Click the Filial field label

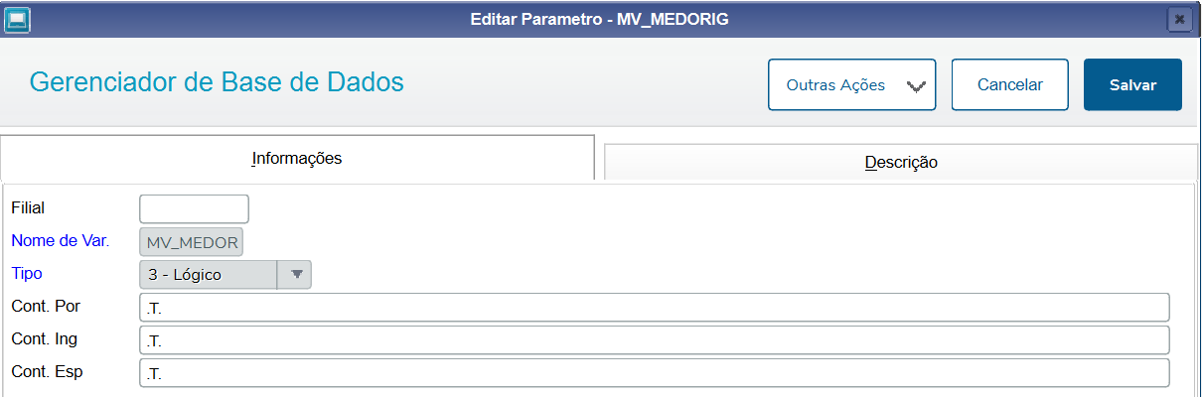28,207
